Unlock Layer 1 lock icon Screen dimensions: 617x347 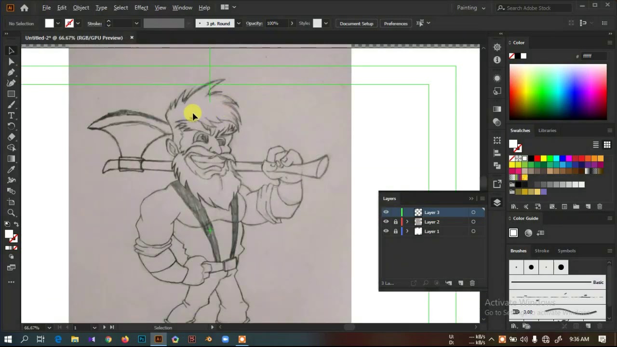[395, 231]
